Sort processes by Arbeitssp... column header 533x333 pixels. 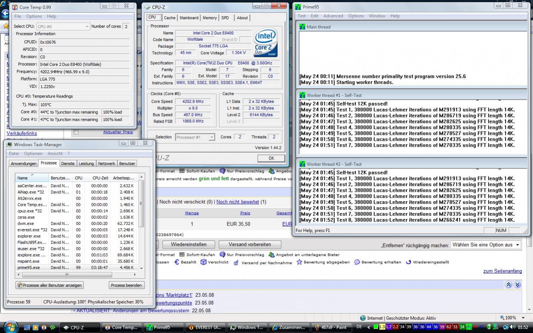[x=124, y=178]
